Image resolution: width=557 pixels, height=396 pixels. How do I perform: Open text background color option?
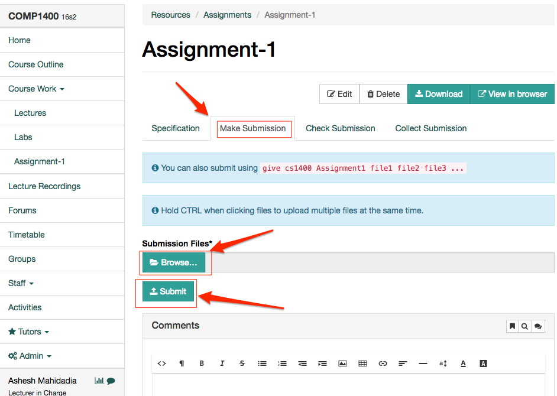click(483, 363)
